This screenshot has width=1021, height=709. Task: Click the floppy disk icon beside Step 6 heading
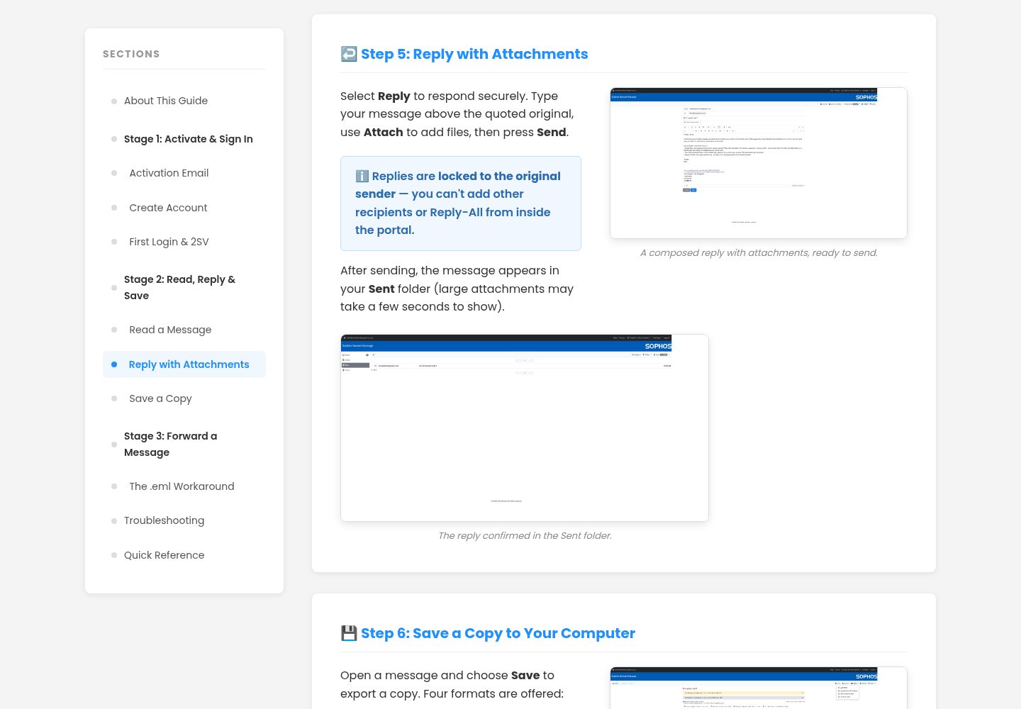[349, 633]
